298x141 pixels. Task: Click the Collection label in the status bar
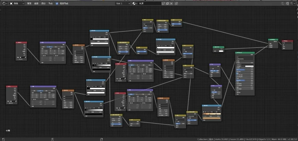(202, 139)
